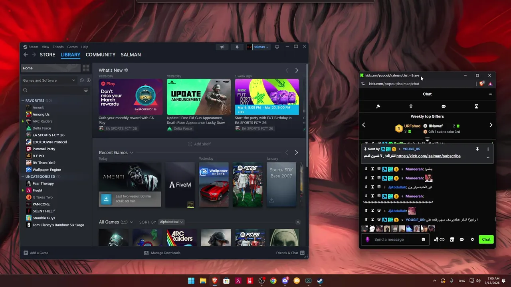The height and width of the screenshot is (287, 511).
Task: Click Home in Steam library sidebar
Action: pos(50,68)
